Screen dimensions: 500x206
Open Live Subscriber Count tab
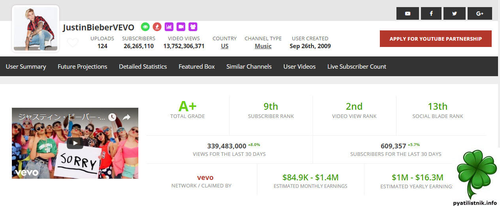coord(357,66)
